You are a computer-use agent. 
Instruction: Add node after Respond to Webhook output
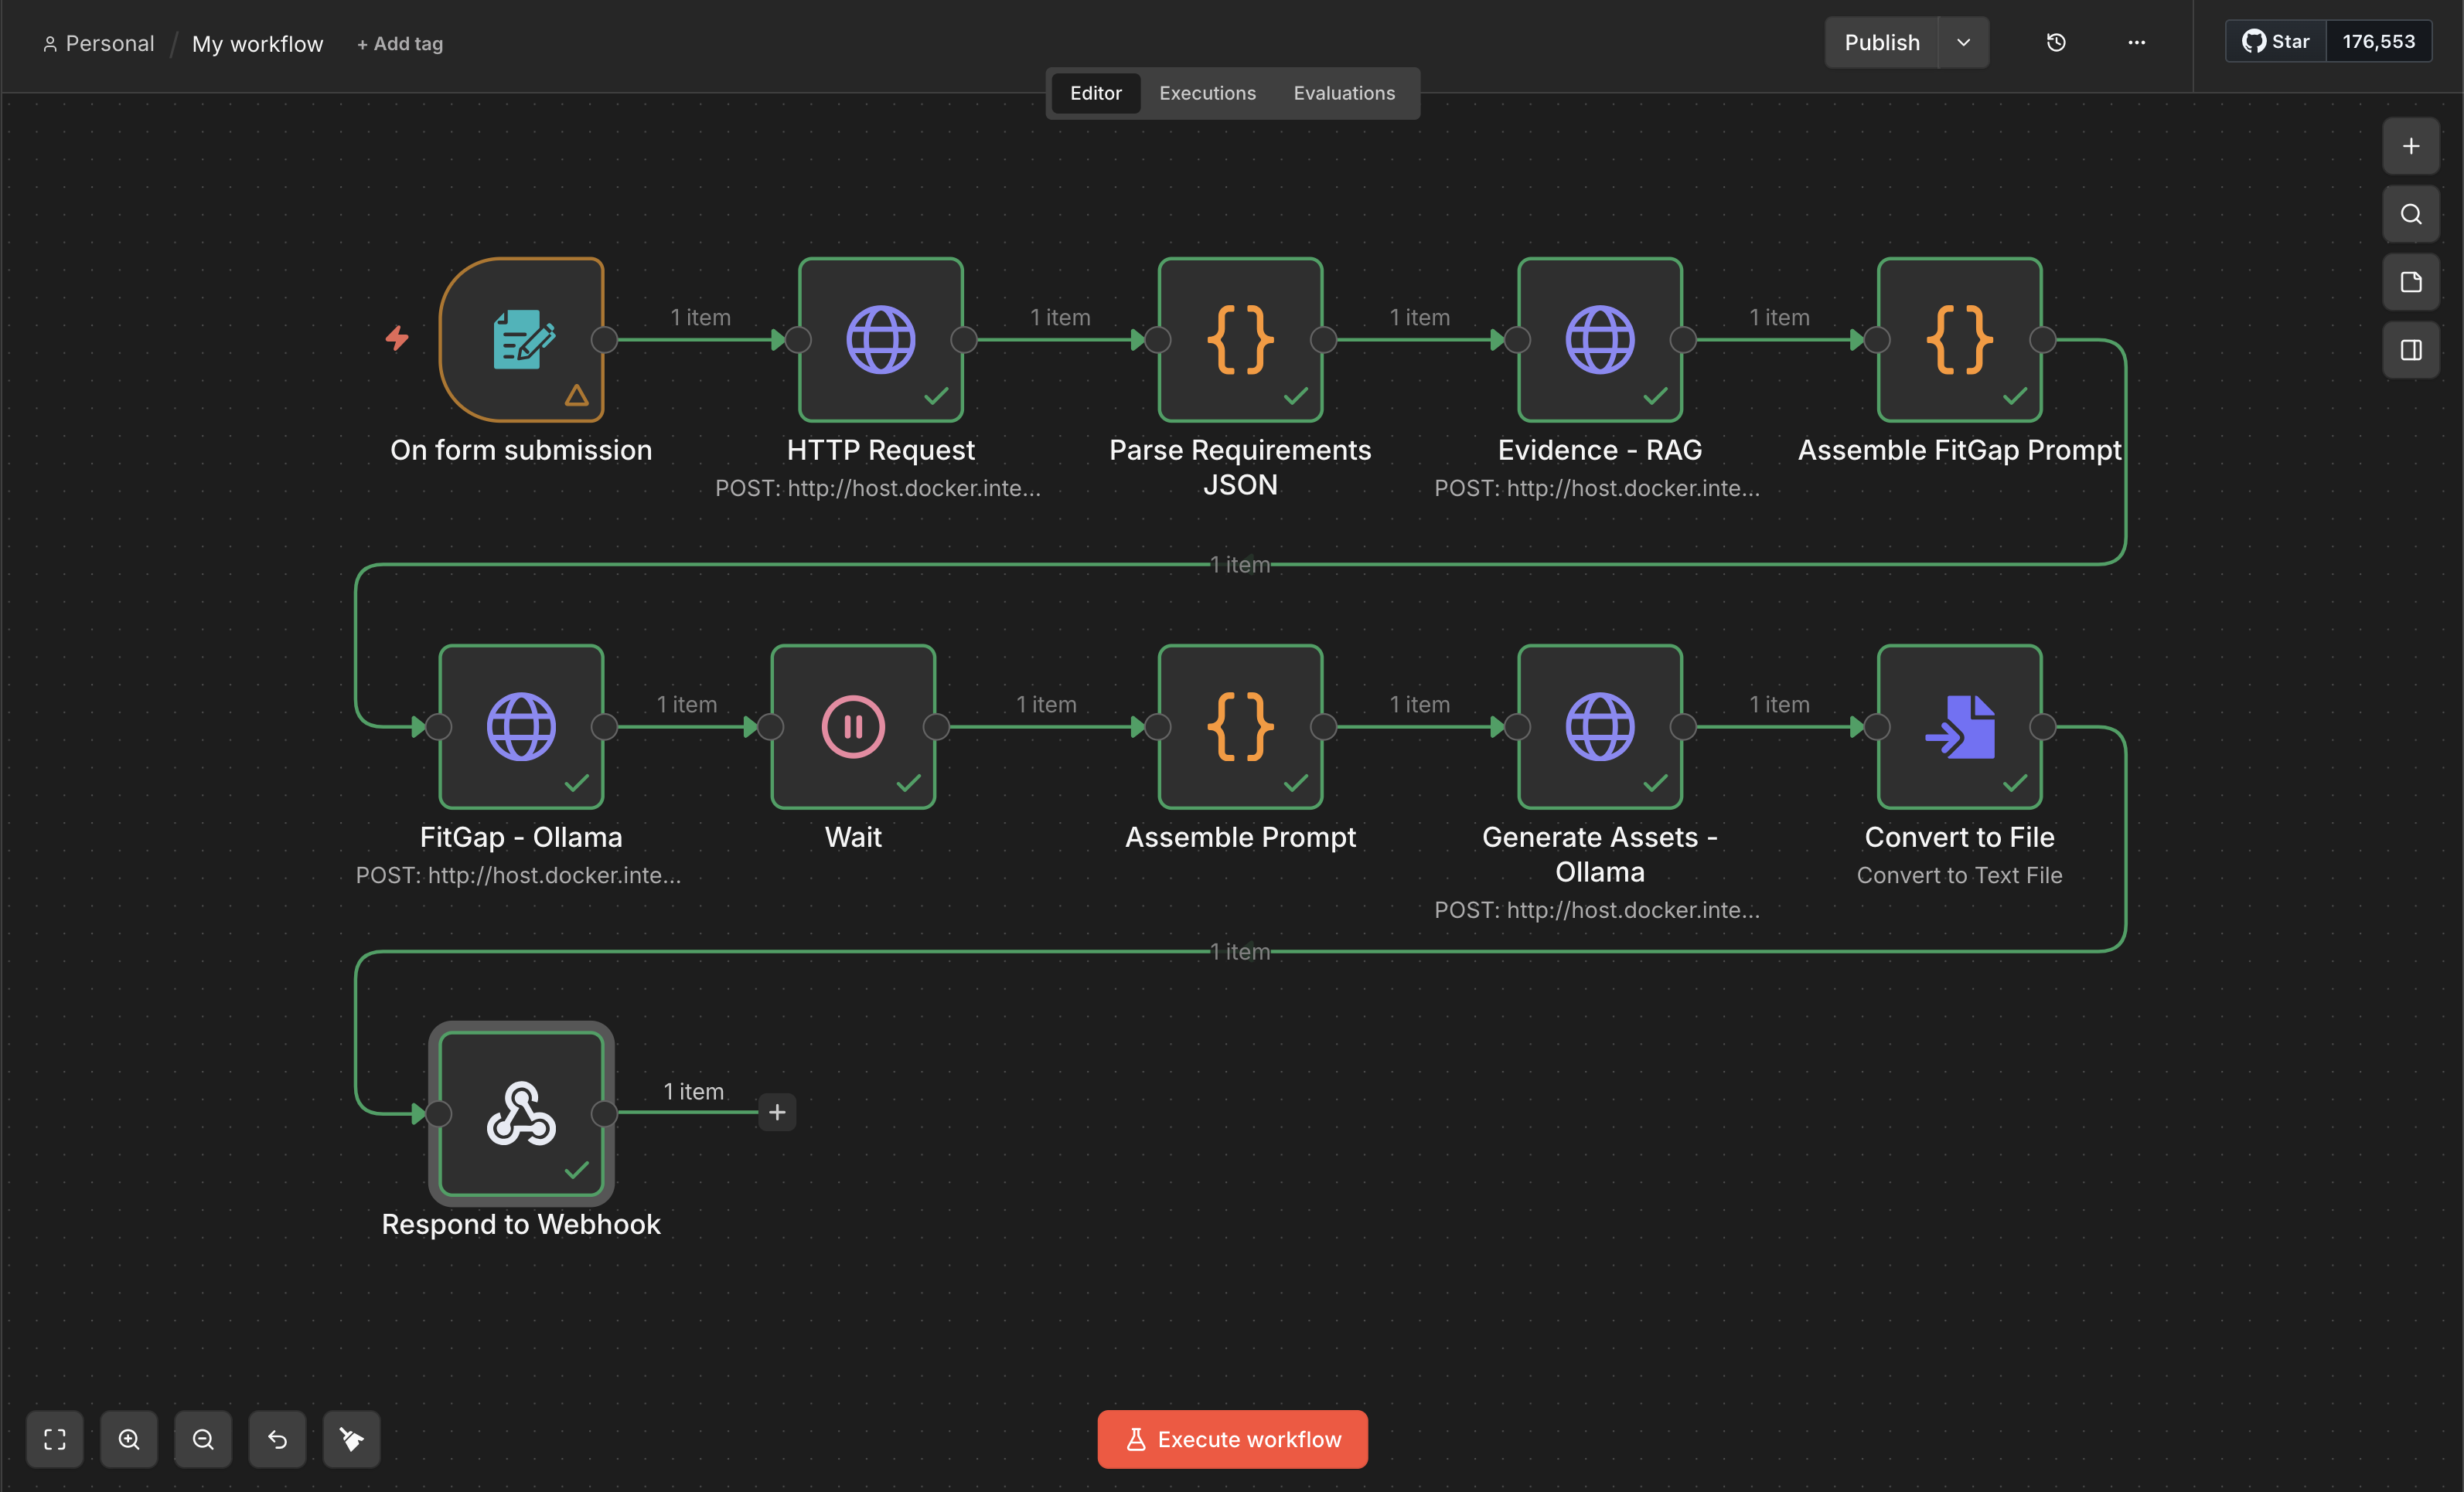[777, 1113]
